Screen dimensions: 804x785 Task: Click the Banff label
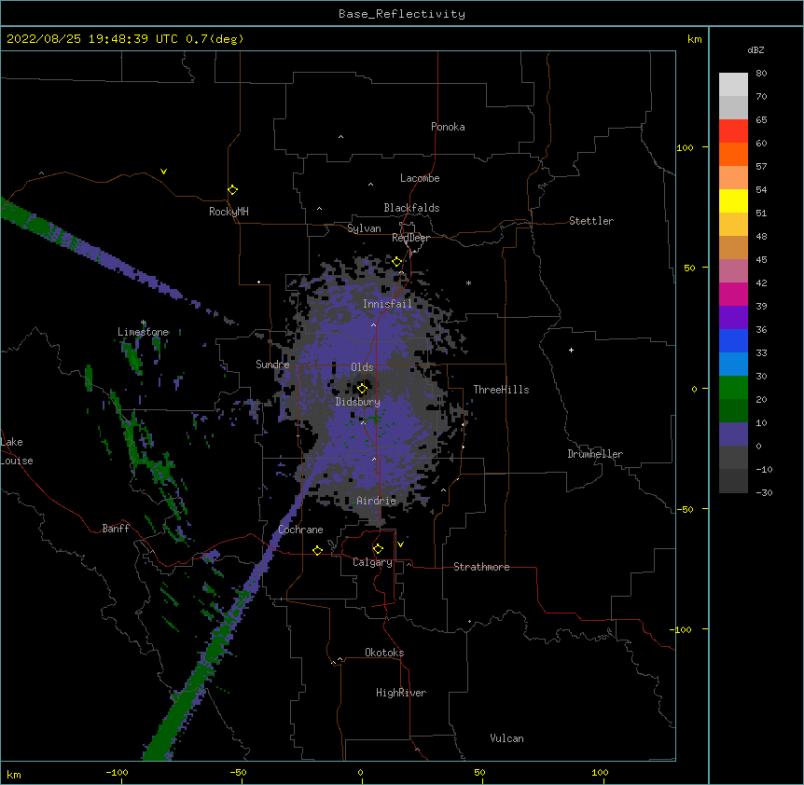point(116,529)
